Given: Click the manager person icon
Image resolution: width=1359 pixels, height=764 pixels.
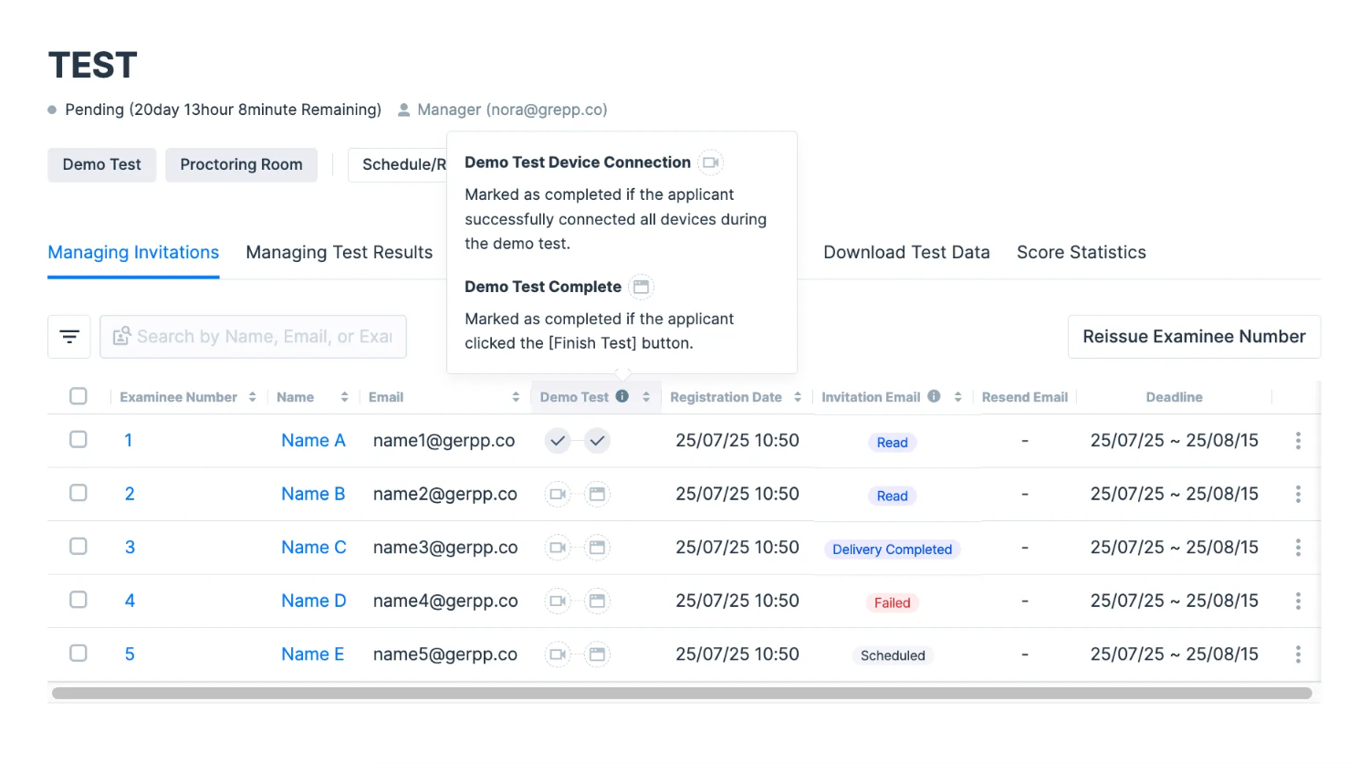Looking at the screenshot, I should pos(403,110).
